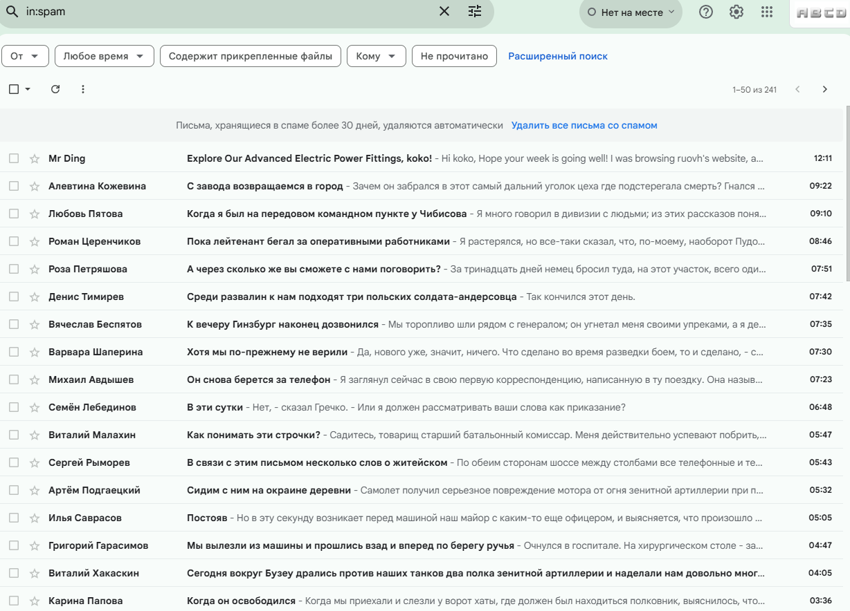Click 'Удалить все письма со спамом'
The width and height of the screenshot is (850, 611).
[x=584, y=125]
